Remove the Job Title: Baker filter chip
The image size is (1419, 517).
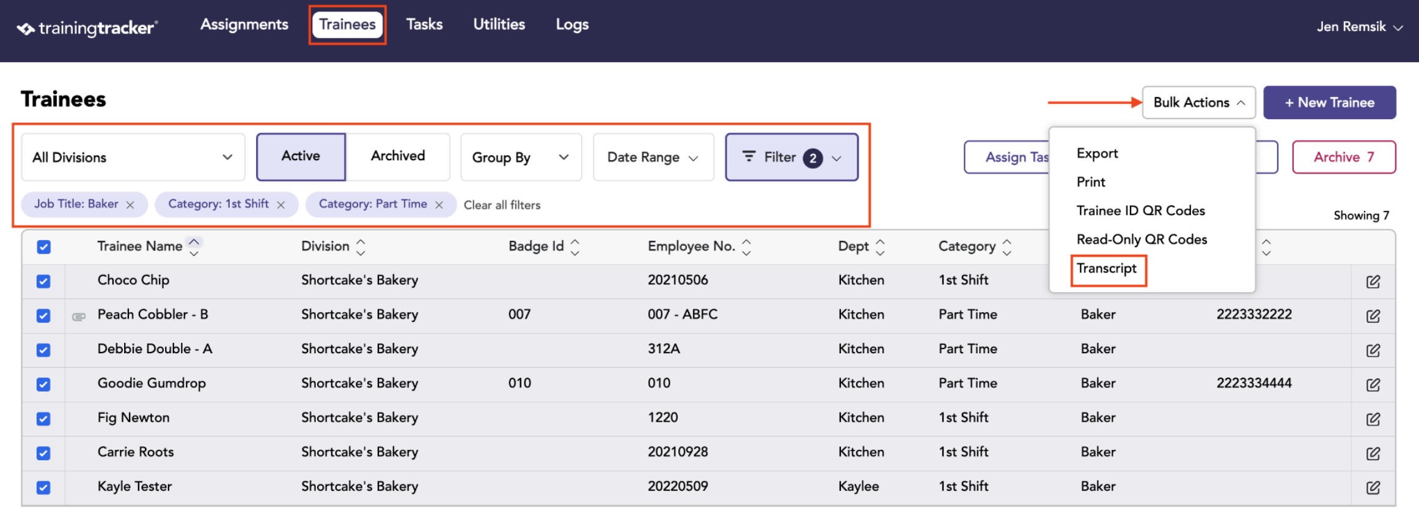click(x=130, y=205)
